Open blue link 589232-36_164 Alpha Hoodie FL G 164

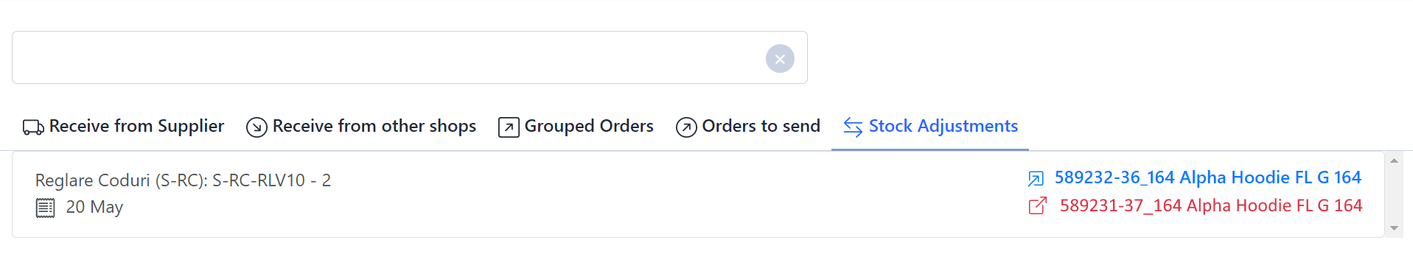click(1207, 177)
